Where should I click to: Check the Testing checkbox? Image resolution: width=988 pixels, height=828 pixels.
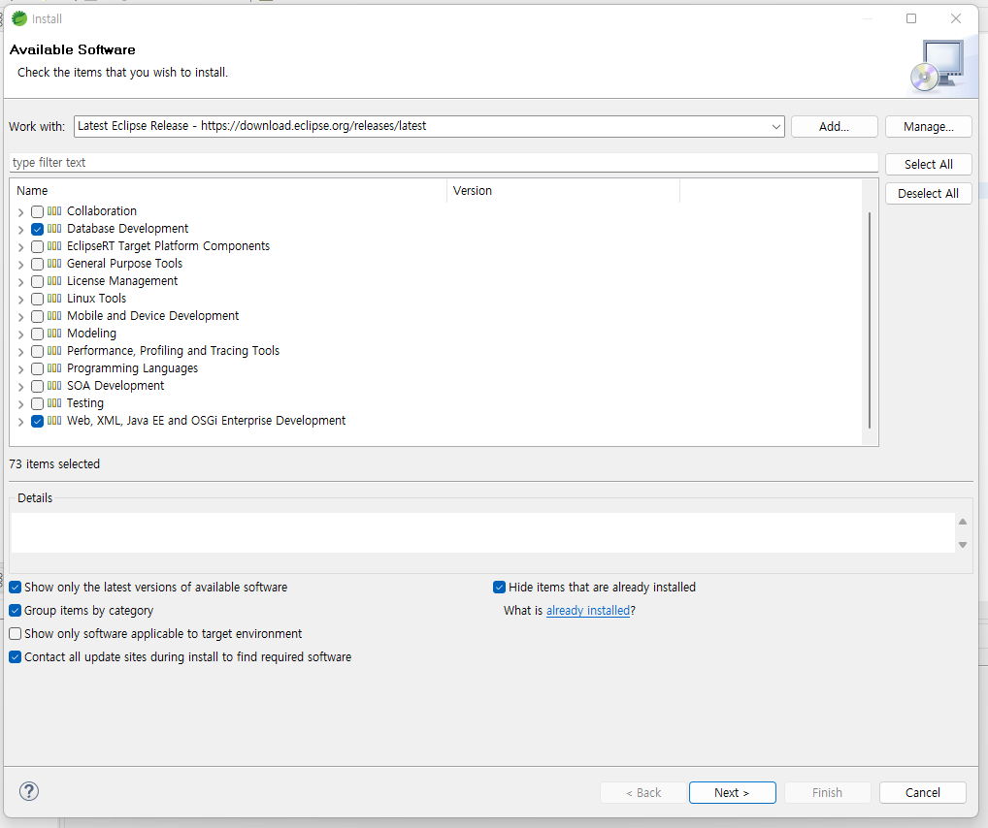(37, 403)
